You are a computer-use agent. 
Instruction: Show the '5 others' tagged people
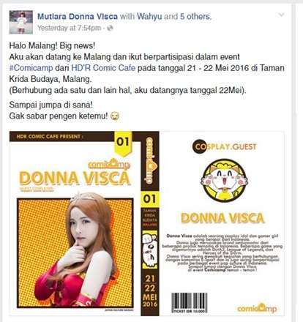pyautogui.click(x=195, y=17)
